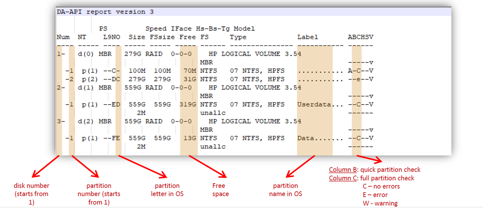The height and width of the screenshot is (208, 483).
Task: Click the 'Userdata...' partition label
Action: click(320, 105)
